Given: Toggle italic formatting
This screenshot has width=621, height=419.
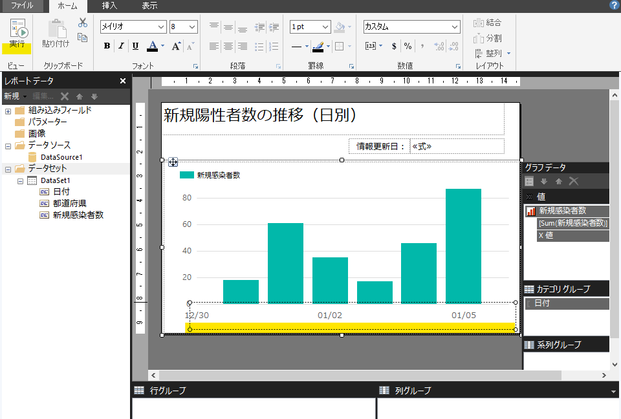Looking at the screenshot, I should (121, 46).
